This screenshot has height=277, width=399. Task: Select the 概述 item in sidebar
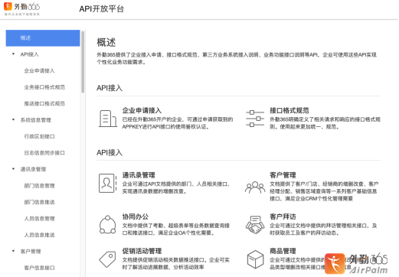(43, 38)
